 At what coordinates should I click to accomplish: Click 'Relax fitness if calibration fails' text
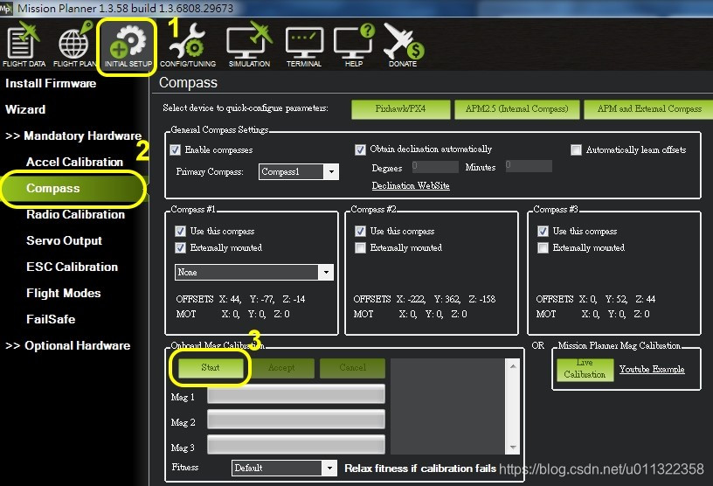420,469
